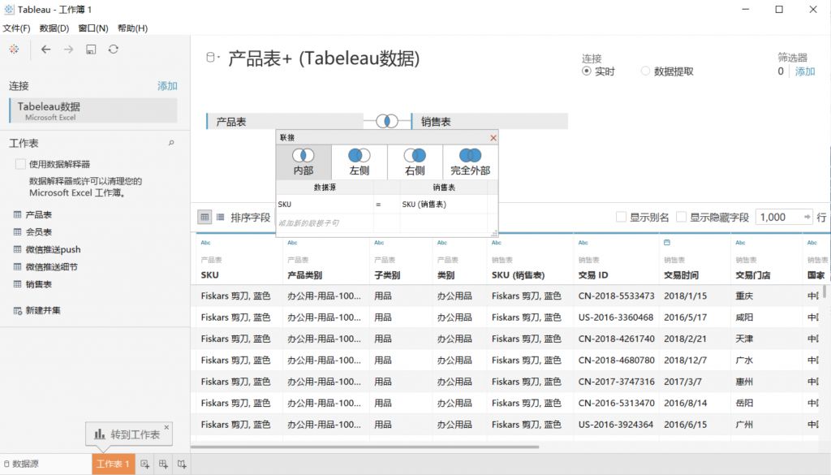Open the data source cylinder dropdown by title
The image size is (831, 475).
tap(212, 58)
